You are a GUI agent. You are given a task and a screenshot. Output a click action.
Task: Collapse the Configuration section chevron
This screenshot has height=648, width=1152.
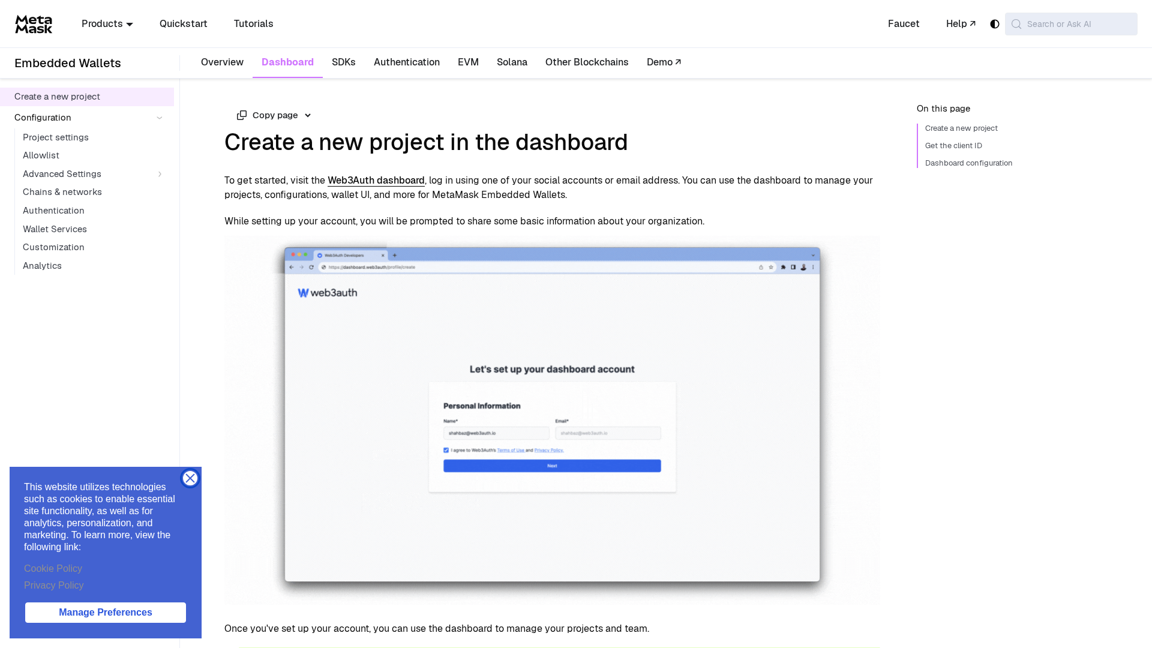point(160,118)
